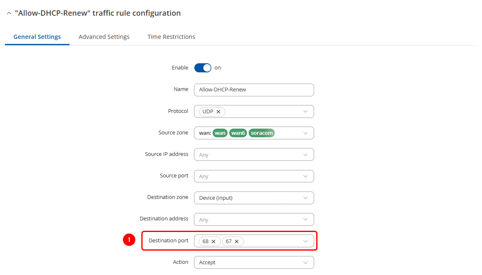Image resolution: width=482 pixels, height=275 pixels.
Task: Open the Advanced Settings tab
Action: (104, 37)
